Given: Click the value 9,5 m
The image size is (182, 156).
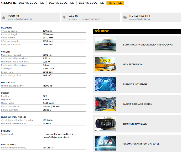Looking at the screenshot, I should click(46, 65).
